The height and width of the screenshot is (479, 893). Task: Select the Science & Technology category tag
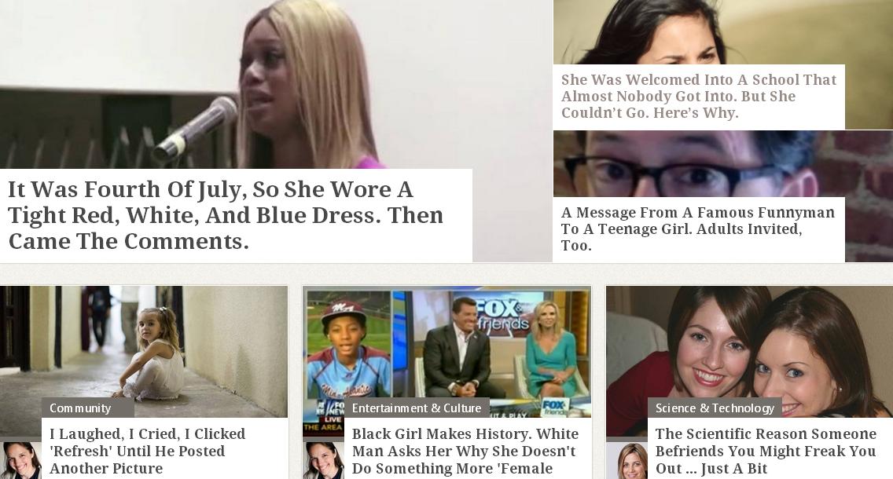(x=715, y=408)
